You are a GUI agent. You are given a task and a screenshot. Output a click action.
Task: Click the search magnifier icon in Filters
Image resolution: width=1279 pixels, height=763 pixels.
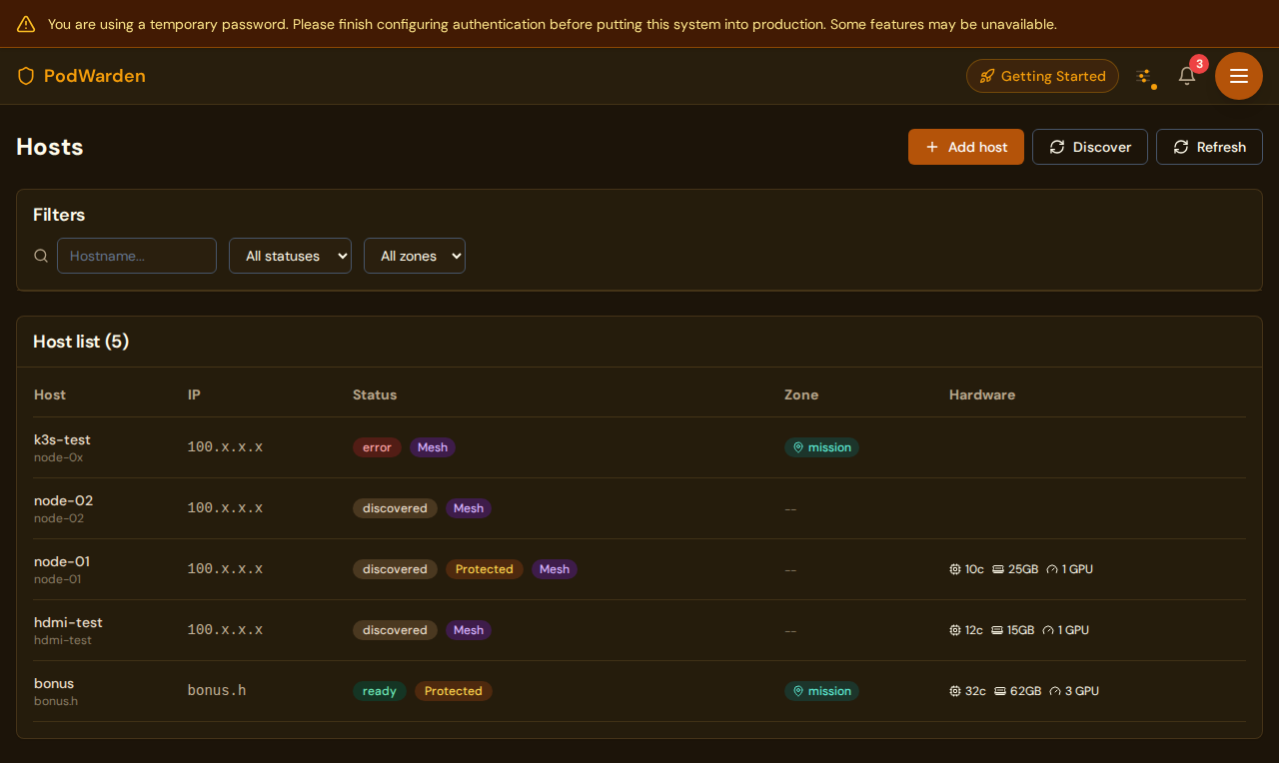40,256
